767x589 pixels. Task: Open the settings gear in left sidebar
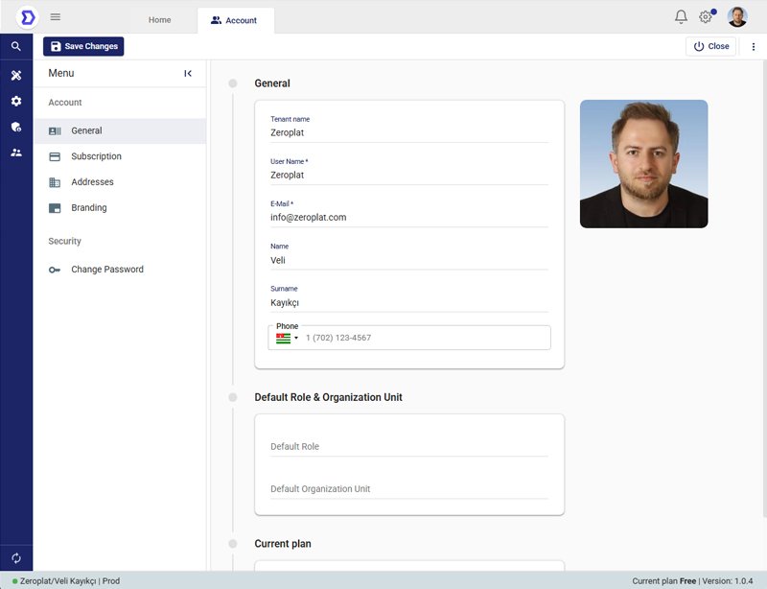16,101
